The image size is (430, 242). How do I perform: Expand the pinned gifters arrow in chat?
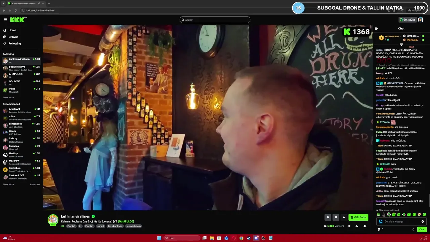(401, 44)
